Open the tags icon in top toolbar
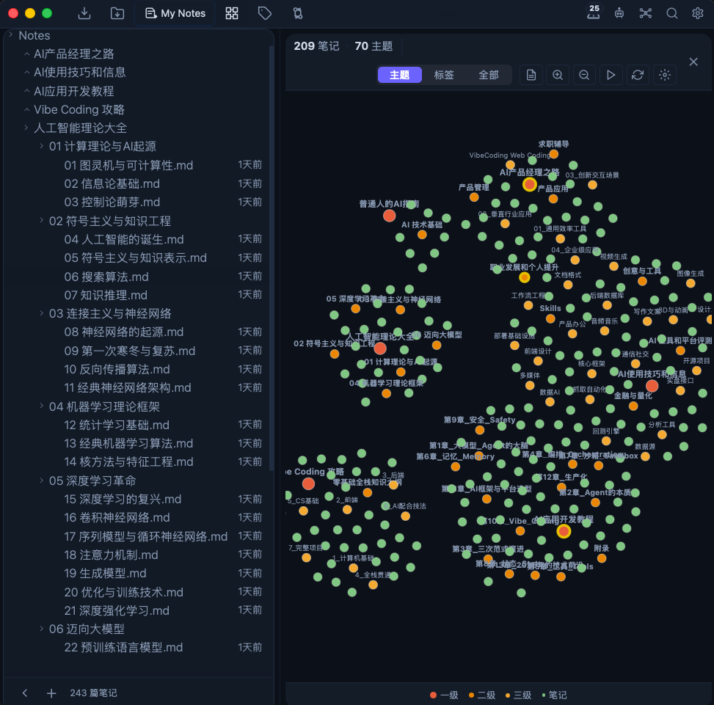 pyautogui.click(x=265, y=13)
